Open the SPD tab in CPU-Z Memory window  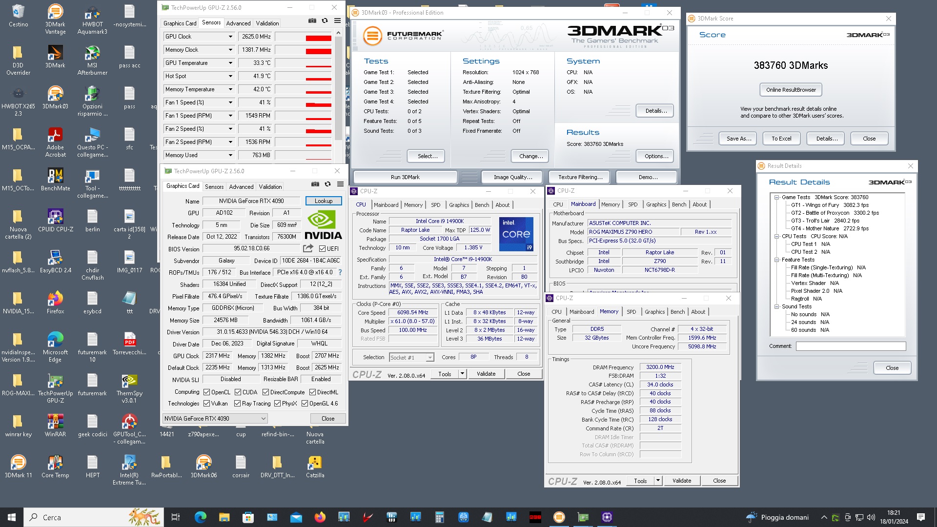(x=631, y=312)
